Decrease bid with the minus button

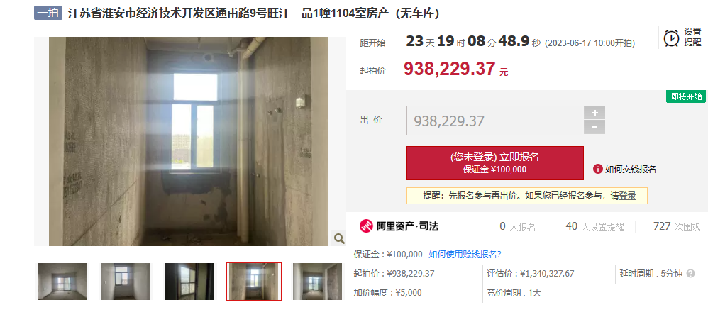point(594,128)
